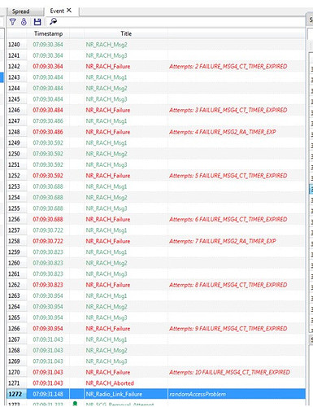
Task: Select row 1263 NR_RACH_Msg1 at 07:09:30.954
Action: pyautogui.click(x=156, y=295)
